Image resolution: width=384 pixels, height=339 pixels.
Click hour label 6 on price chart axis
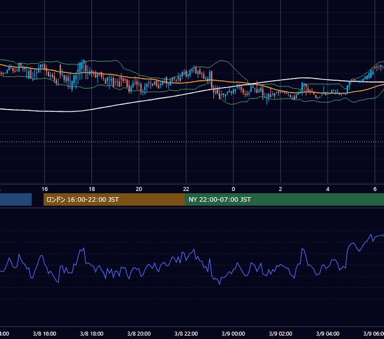(375, 189)
